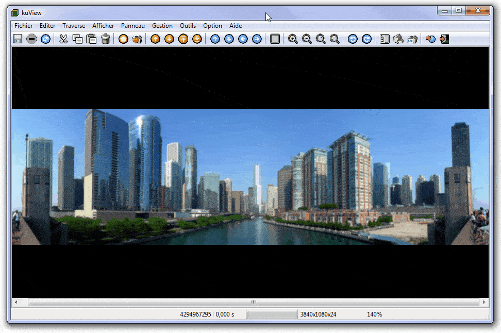Click the kuView title bar app icon
The width and height of the screenshot is (501, 333).
point(15,13)
